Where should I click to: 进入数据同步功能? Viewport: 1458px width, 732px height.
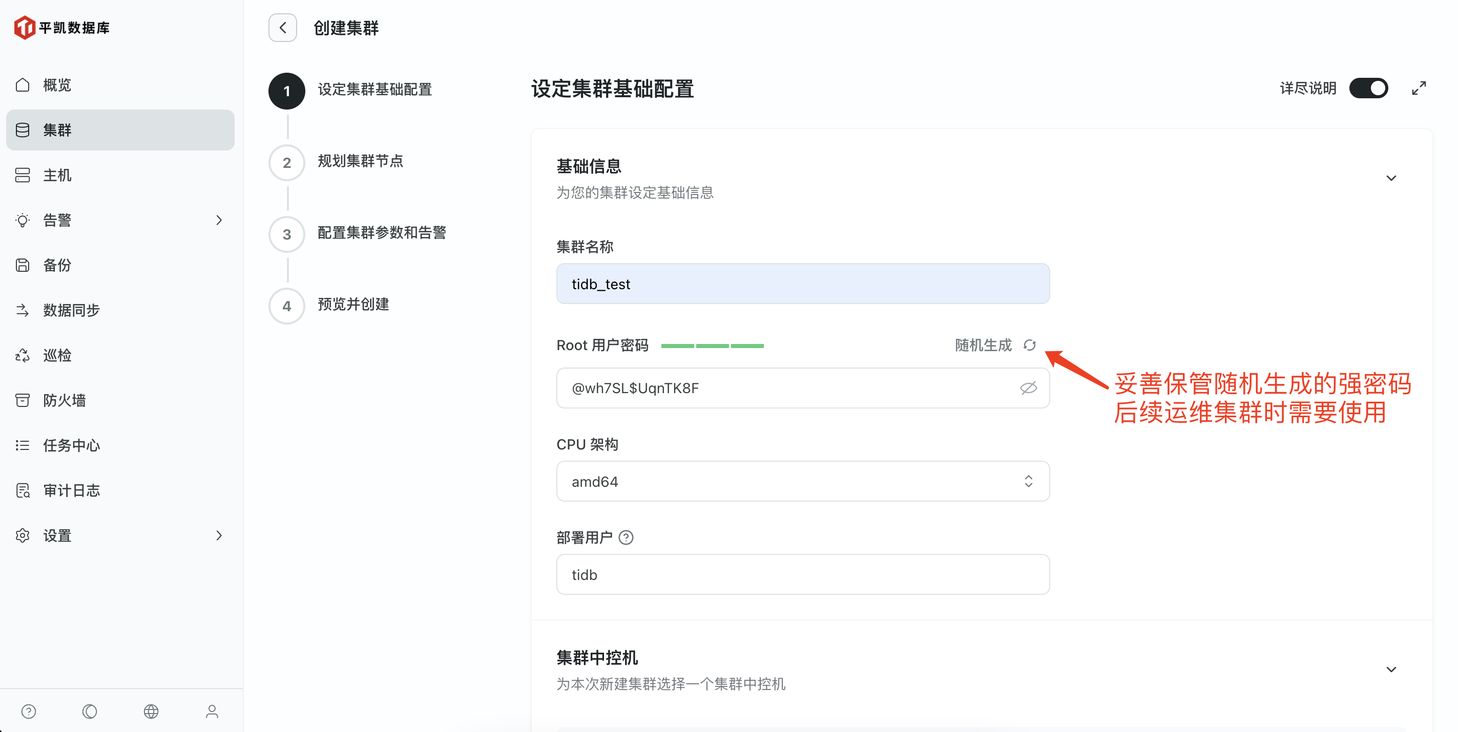point(71,310)
